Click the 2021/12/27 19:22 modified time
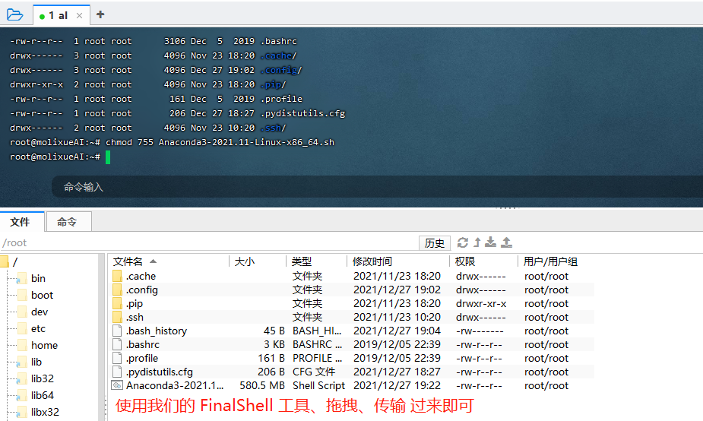Screen dimensions: 703x421 click(x=397, y=385)
